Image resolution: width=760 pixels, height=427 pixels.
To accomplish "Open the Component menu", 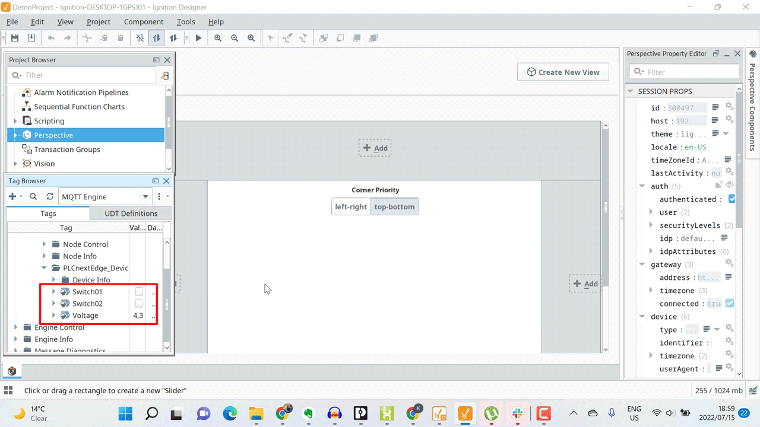I will point(144,21).
